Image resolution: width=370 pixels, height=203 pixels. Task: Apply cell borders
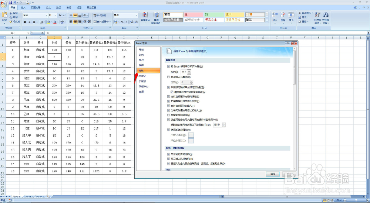click(41, 22)
